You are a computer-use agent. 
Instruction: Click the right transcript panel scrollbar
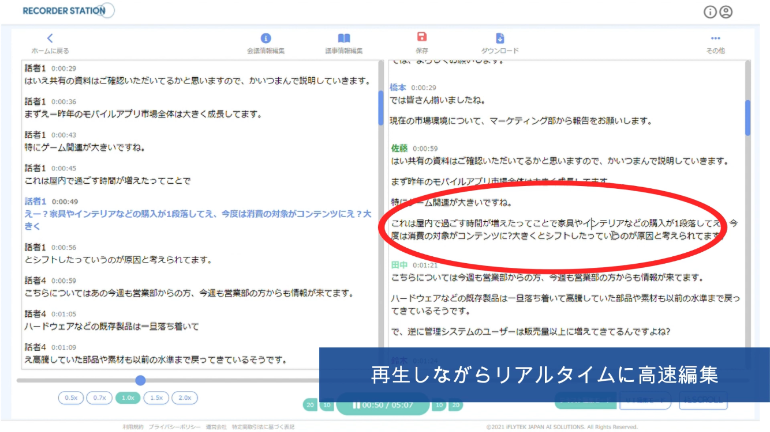click(748, 118)
